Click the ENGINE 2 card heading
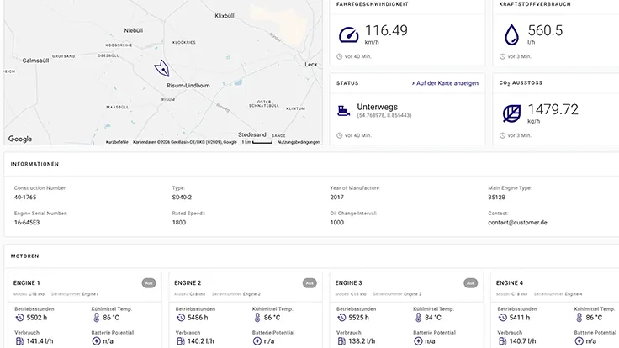Image resolution: width=619 pixels, height=348 pixels. click(188, 283)
